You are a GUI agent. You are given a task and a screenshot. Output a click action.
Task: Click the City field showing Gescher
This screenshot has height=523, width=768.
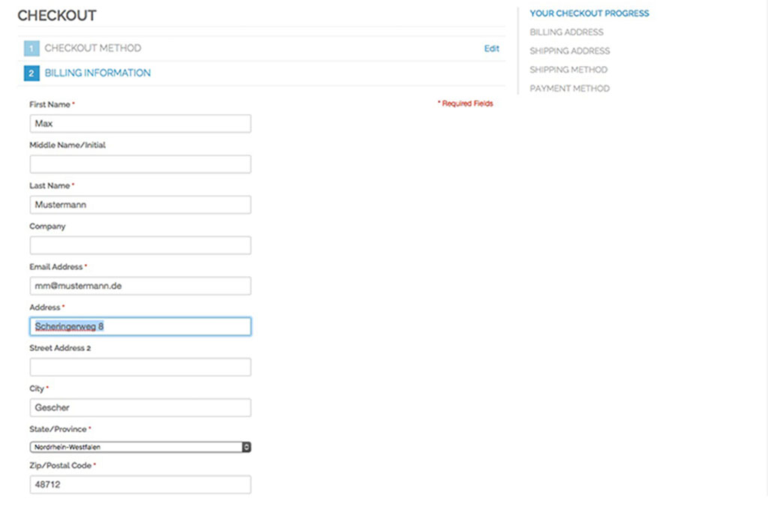139,407
